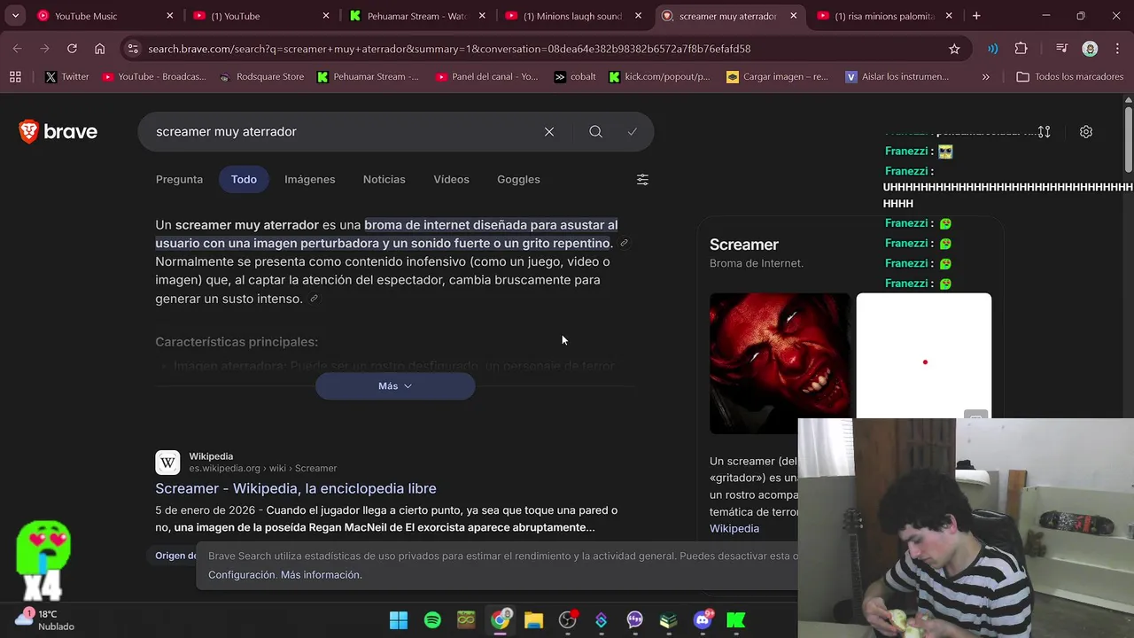
Task: Open the red demon face screamer thumbnail
Action: (x=779, y=363)
